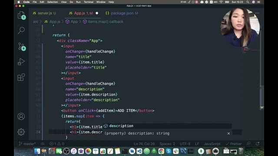Open the Help menu
Image resolution: width=278 pixels, height=156 pixels.
click(111, 2)
